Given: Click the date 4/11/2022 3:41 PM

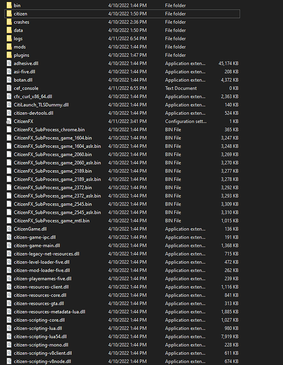Looking at the screenshot, I should click(x=127, y=122).
